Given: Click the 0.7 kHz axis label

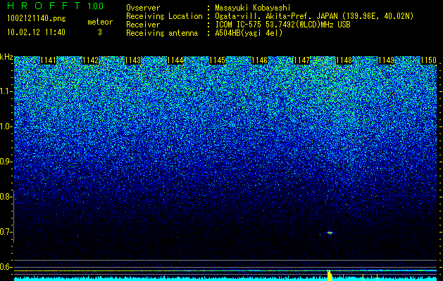Looking at the screenshot, I should [6, 232].
